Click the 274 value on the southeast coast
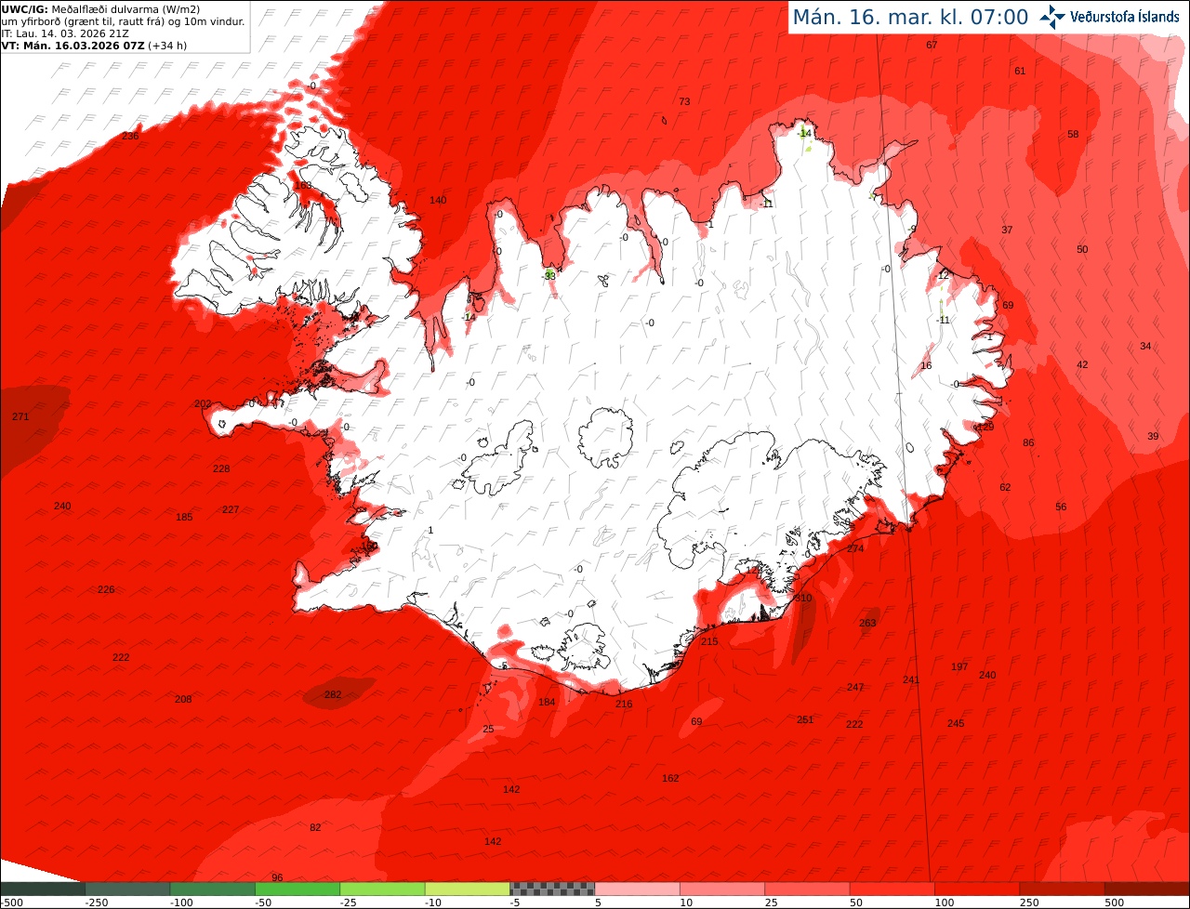 pyautogui.click(x=855, y=549)
